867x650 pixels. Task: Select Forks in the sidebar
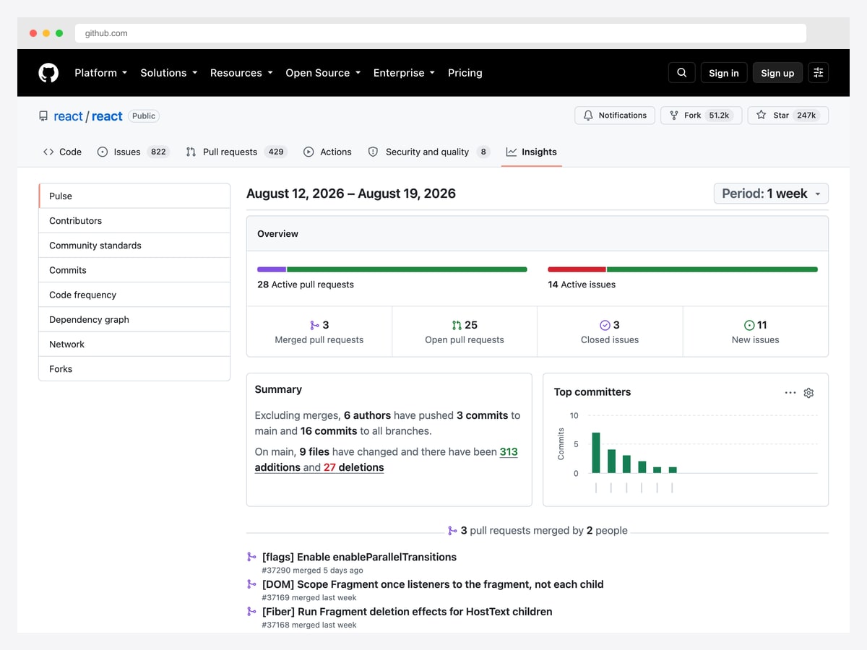pyautogui.click(x=134, y=369)
